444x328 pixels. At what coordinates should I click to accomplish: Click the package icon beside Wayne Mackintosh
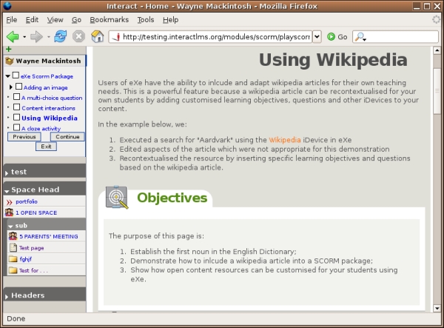10,61
